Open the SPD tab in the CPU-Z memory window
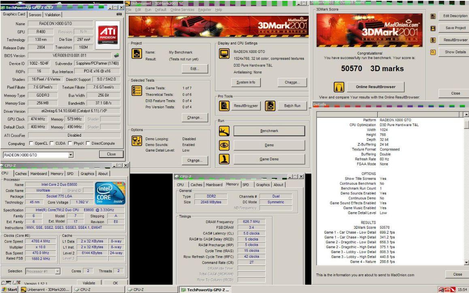469x293 pixels. 245,185
